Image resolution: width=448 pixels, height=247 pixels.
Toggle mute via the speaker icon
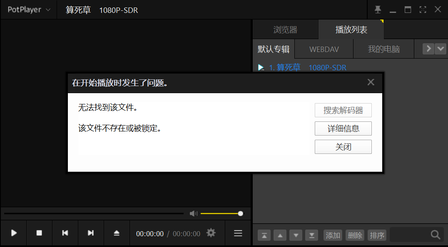[x=193, y=213]
